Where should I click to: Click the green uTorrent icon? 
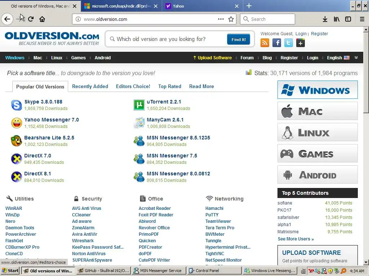tap(139, 105)
